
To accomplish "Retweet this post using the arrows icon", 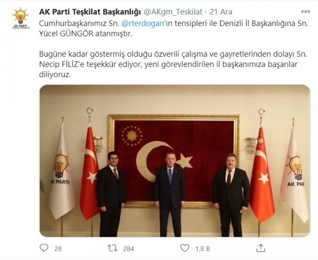I will [x=112, y=248].
